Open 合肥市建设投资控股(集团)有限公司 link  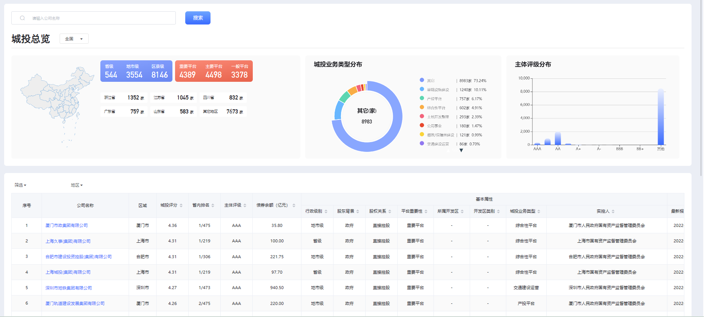coord(78,257)
